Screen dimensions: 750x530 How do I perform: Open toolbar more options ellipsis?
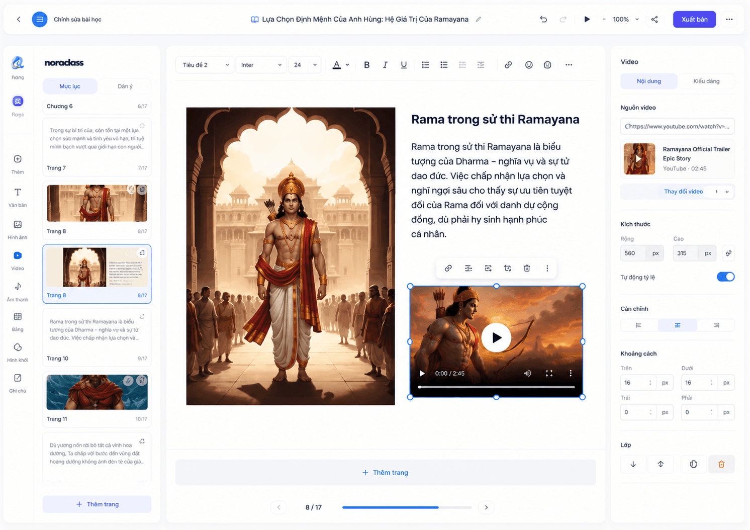tap(569, 65)
